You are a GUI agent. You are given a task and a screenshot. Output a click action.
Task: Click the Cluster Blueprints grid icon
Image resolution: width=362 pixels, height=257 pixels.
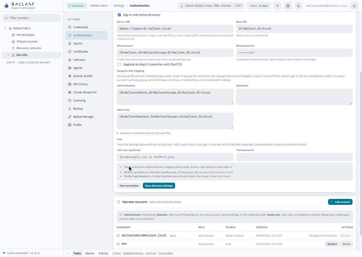[70, 92]
